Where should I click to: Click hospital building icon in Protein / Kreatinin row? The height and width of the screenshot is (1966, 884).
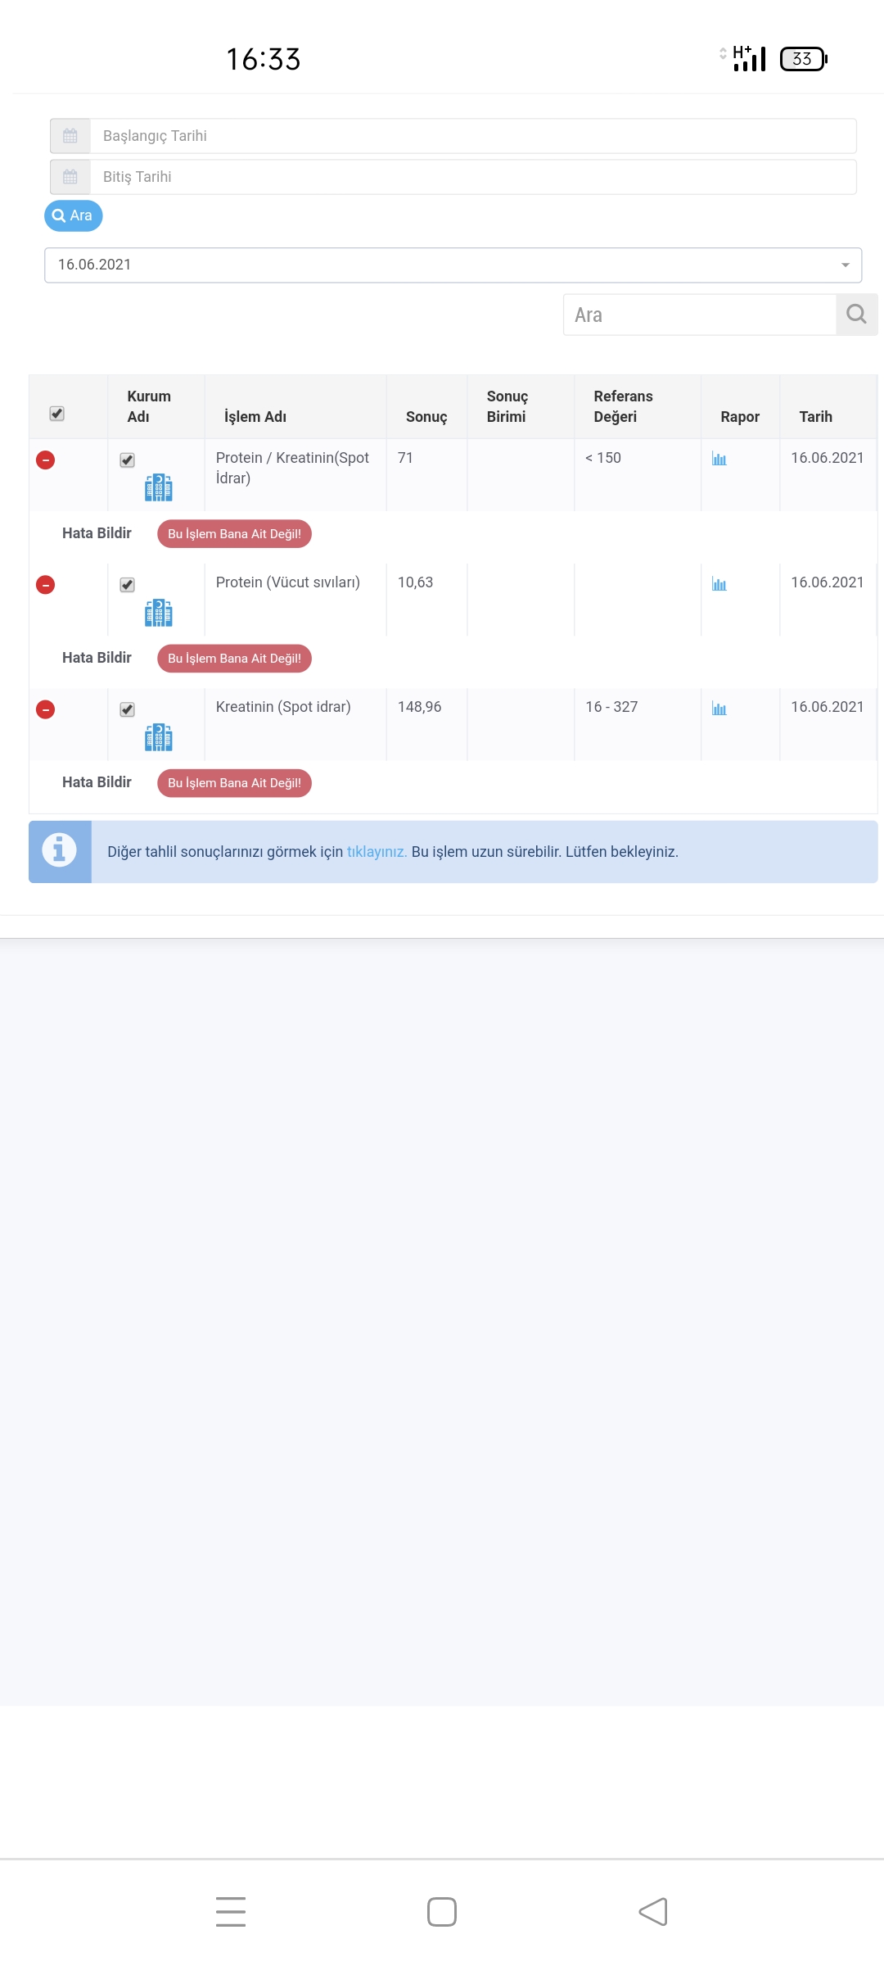pos(158,487)
